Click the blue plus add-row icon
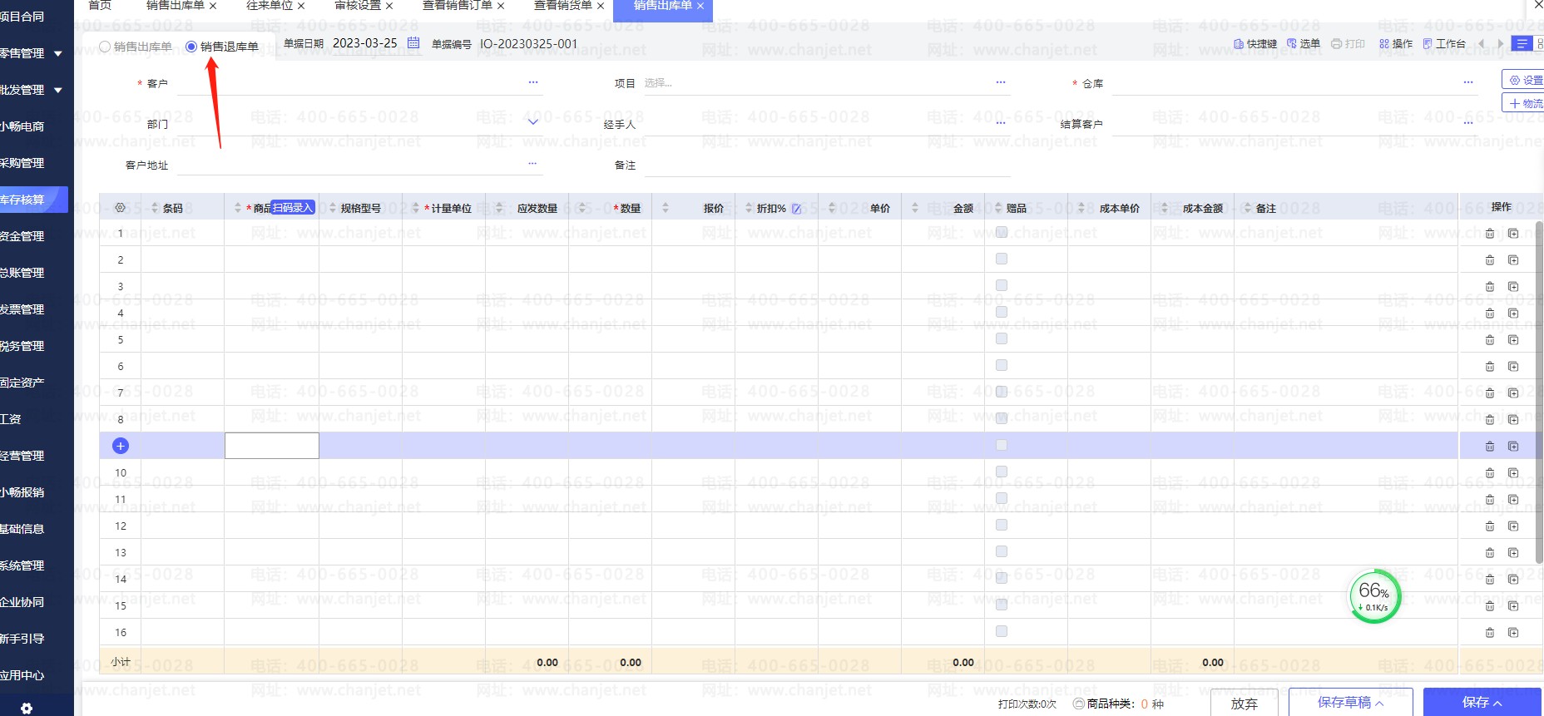1544x716 pixels. (x=121, y=446)
